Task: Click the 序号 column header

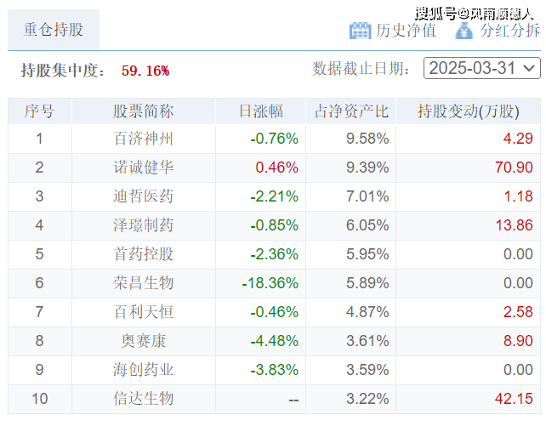Action: pyautogui.click(x=39, y=111)
